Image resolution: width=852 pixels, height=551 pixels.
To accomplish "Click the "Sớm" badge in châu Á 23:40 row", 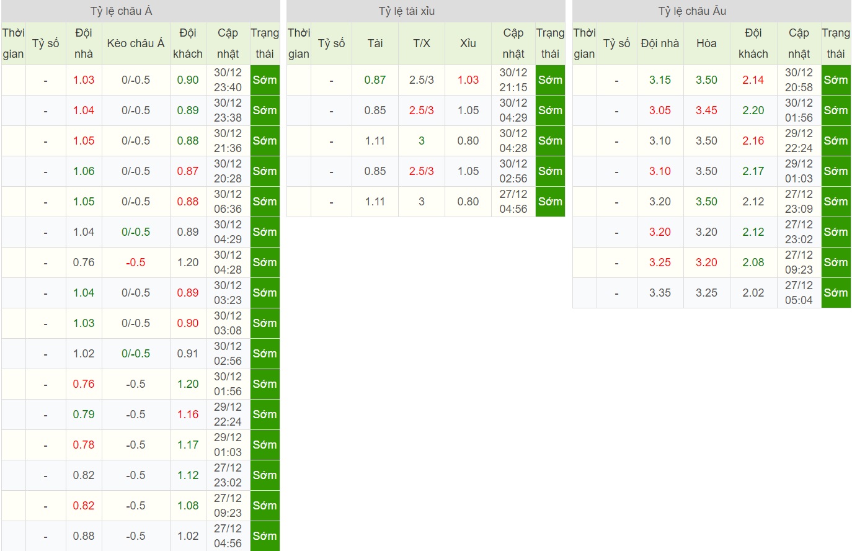I will (265, 80).
